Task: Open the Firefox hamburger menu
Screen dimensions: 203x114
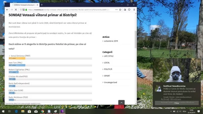Action: pos(134,10)
